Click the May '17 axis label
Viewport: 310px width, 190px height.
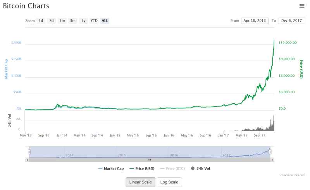click(241, 136)
